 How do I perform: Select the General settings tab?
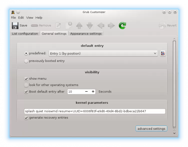[54, 33]
